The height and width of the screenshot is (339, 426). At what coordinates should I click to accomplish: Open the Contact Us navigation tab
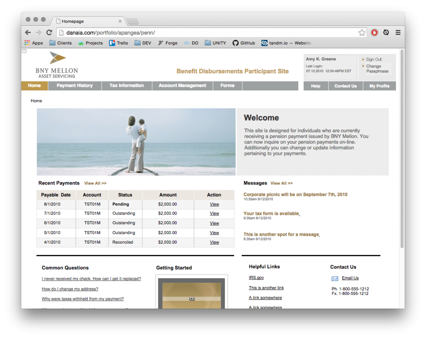pos(346,86)
